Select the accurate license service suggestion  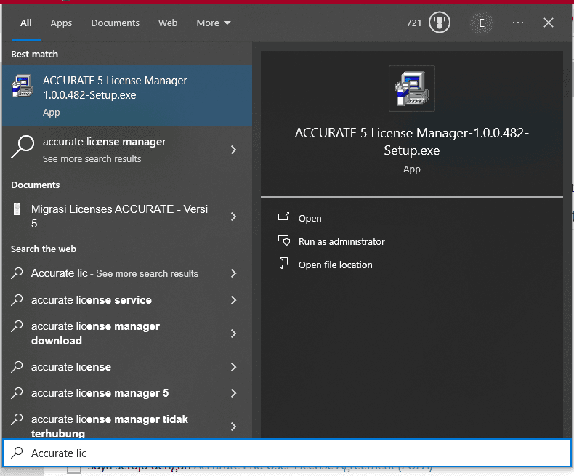click(x=127, y=300)
